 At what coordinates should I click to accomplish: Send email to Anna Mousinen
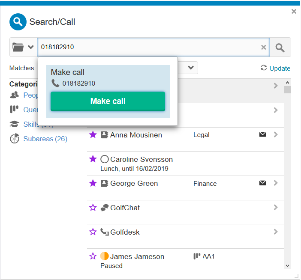(262, 135)
